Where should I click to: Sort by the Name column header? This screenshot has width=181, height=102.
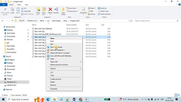(34, 25)
